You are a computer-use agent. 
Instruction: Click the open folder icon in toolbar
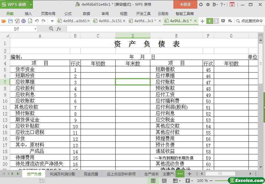click(4, 21)
